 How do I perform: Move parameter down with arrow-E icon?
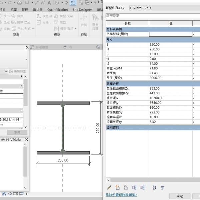click(x=142, y=188)
